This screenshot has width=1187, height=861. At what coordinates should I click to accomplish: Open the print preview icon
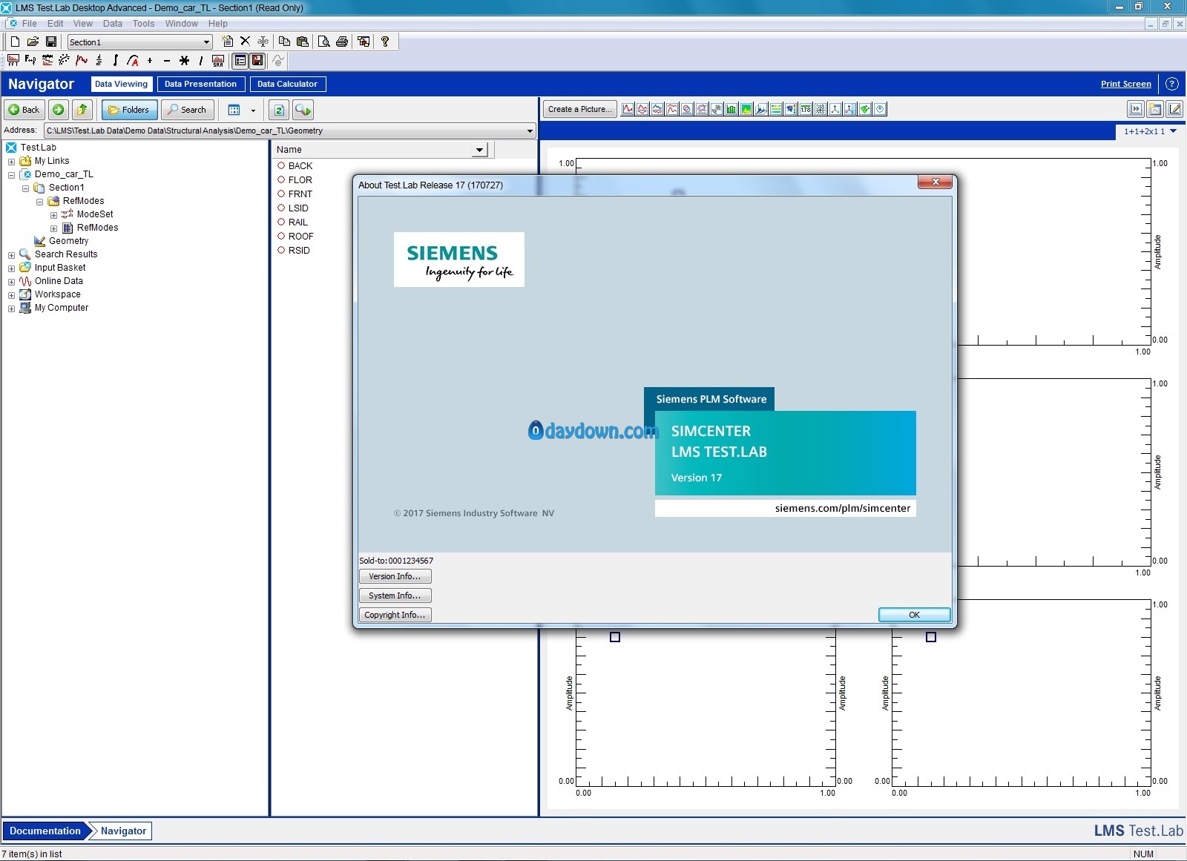[324, 42]
